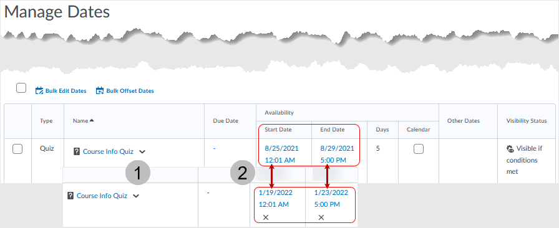Edit end date 8/29/2021
The width and height of the screenshot is (559, 228).
[338, 148]
